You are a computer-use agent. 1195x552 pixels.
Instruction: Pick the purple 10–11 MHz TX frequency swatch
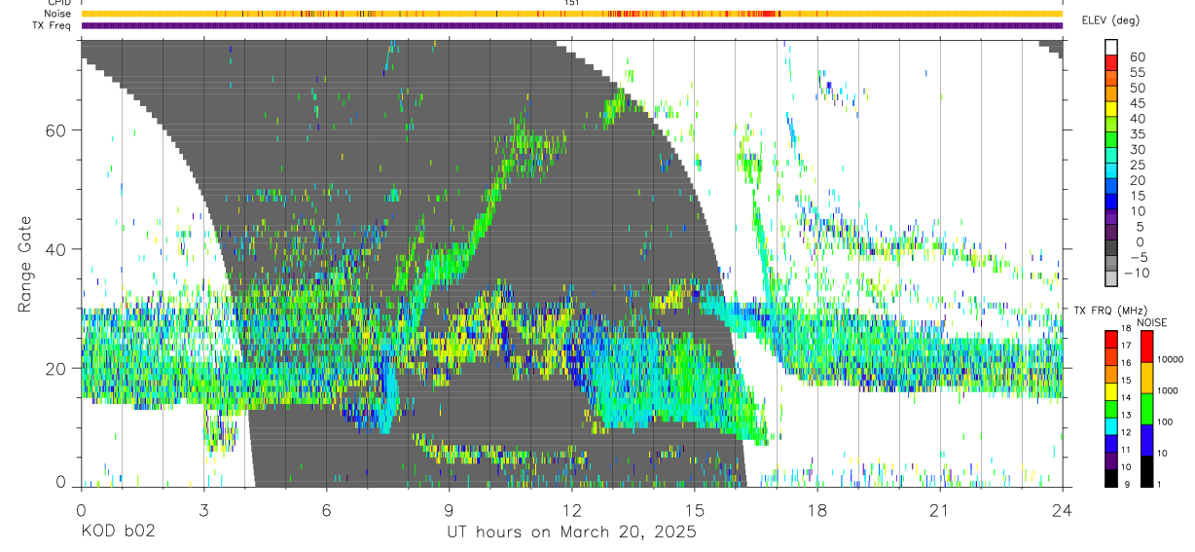1111,460
